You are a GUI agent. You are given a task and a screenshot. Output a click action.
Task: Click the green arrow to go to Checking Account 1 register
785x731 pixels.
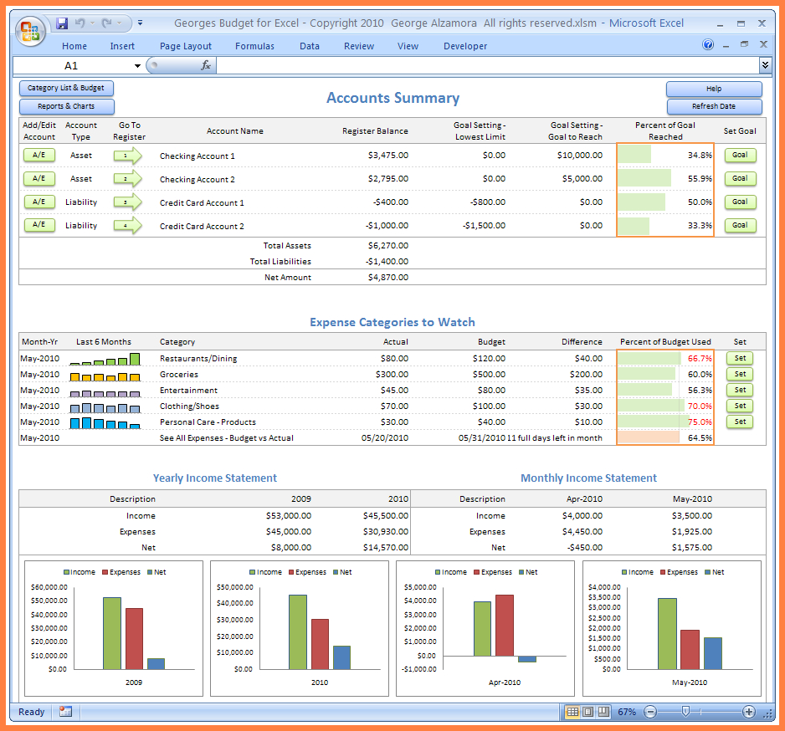click(x=130, y=155)
